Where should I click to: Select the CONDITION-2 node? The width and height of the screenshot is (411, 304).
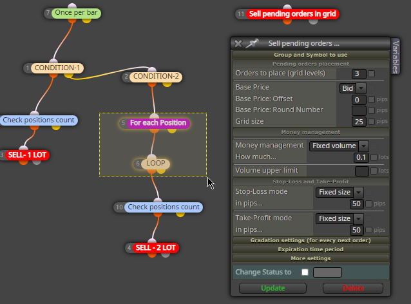tap(156, 76)
